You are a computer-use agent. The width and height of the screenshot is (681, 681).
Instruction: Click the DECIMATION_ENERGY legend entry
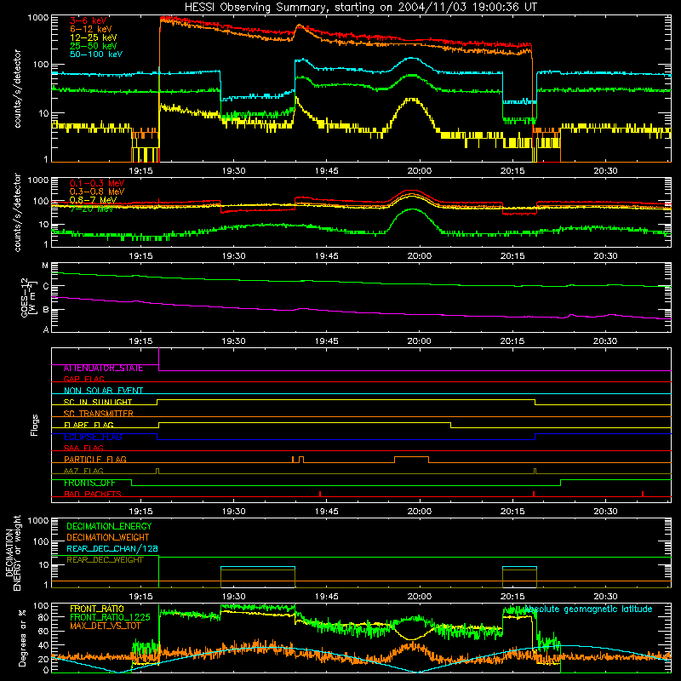[x=109, y=526]
